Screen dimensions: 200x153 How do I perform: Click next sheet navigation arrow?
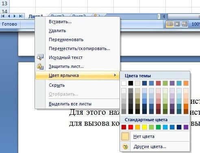point(15,16)
